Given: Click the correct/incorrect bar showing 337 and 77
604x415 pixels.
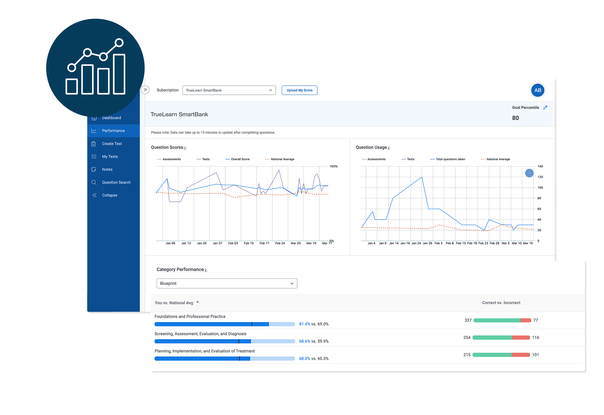Looking at the screenshot, I should [x=502, y=320].
